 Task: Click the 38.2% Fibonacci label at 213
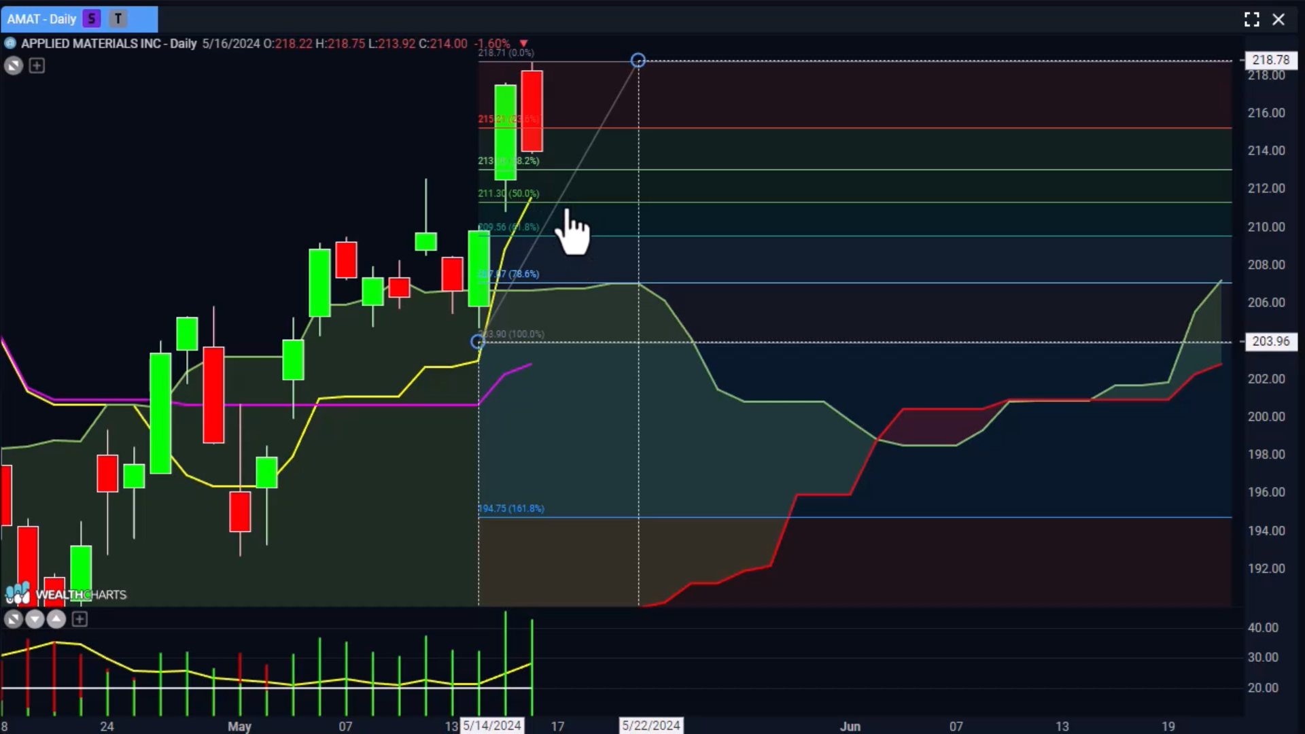click(x=508, y=161)
